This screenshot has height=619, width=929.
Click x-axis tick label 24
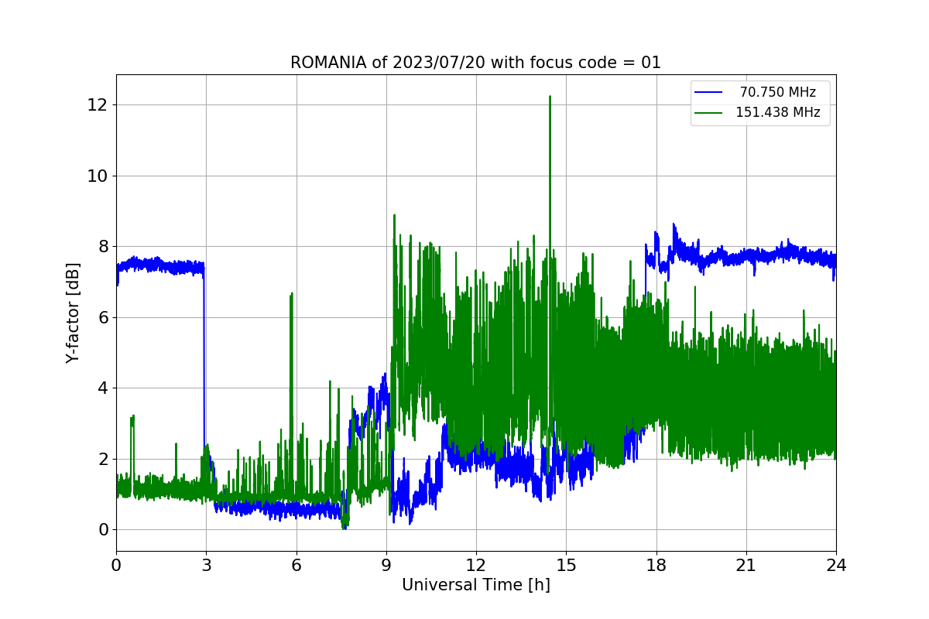click(x=836, y=565)
